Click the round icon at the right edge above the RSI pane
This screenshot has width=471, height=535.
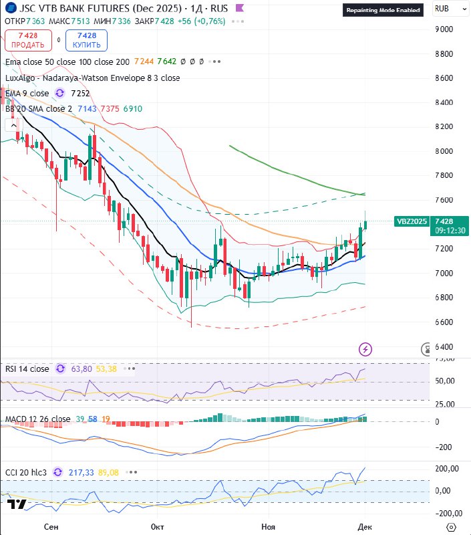[x=427, y=348]
